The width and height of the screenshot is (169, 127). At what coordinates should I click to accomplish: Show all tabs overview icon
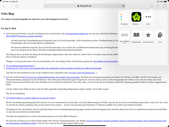(165, 6)
